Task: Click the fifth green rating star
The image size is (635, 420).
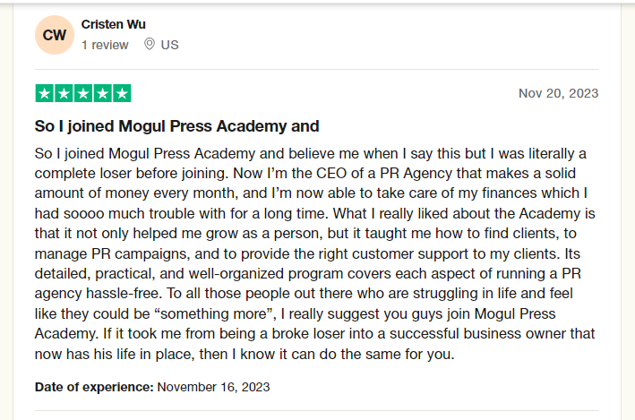Action: (122, 93)
